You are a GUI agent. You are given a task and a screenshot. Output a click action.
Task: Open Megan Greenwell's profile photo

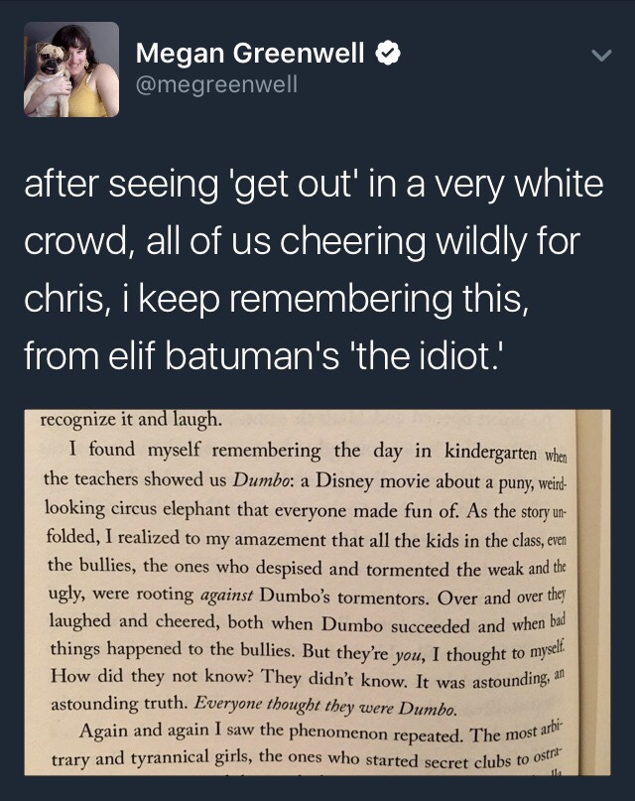coord(71,69)
